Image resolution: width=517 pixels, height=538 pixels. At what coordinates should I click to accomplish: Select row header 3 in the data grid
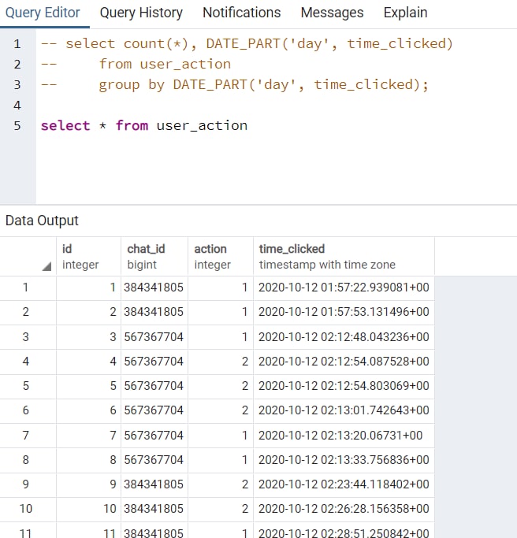28,337
